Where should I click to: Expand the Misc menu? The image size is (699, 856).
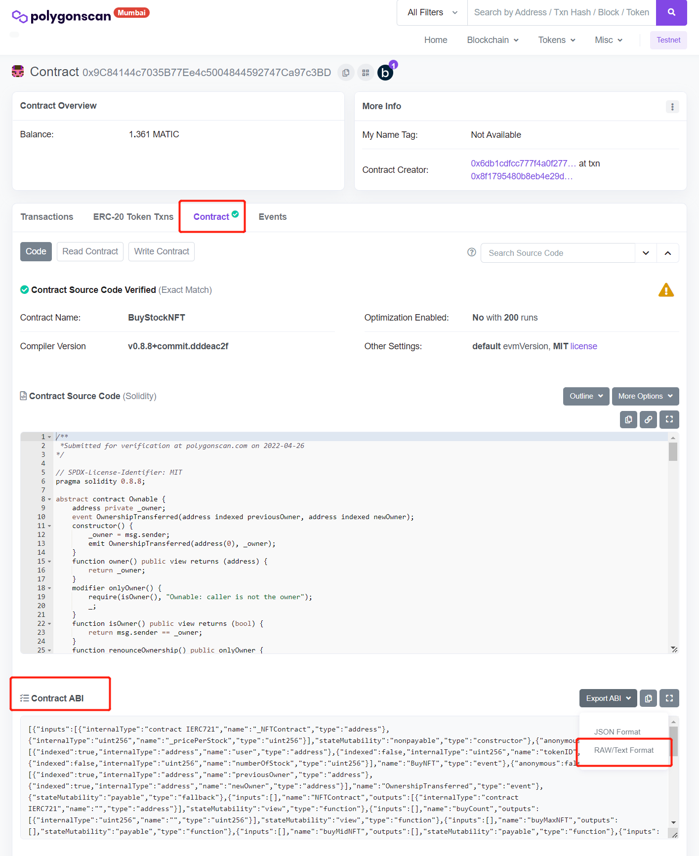(609, 40)
